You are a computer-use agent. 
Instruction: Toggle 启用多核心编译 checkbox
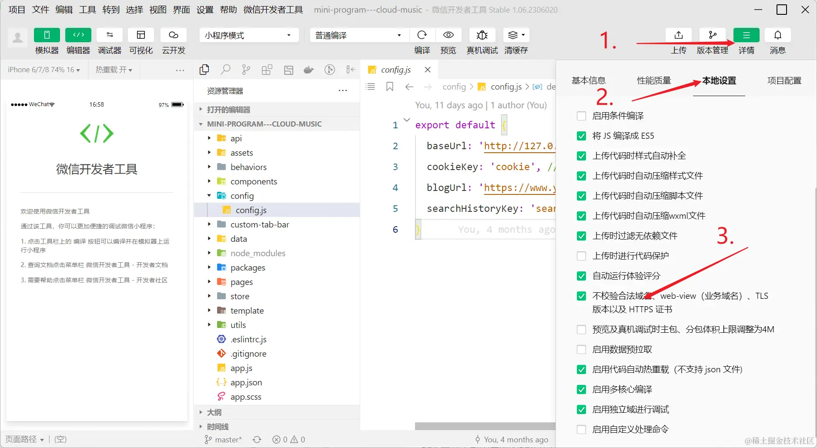pos(581,389)
